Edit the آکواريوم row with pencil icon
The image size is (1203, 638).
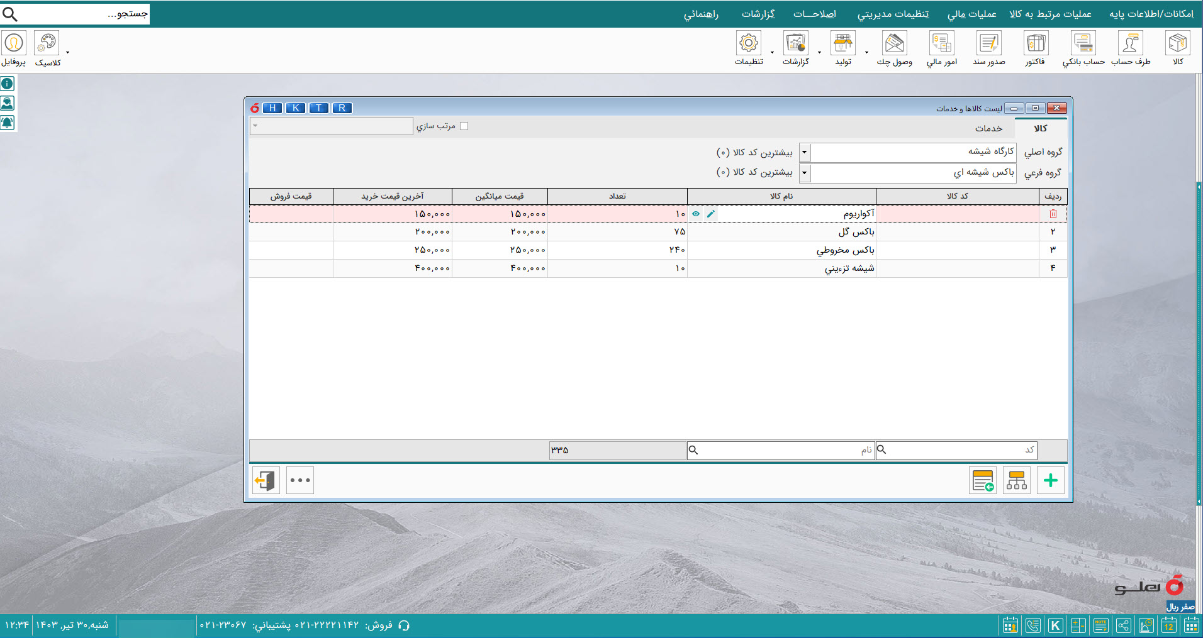pos(711,214)
